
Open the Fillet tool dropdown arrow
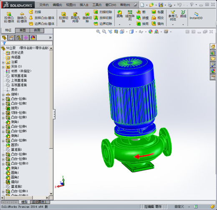119,25
